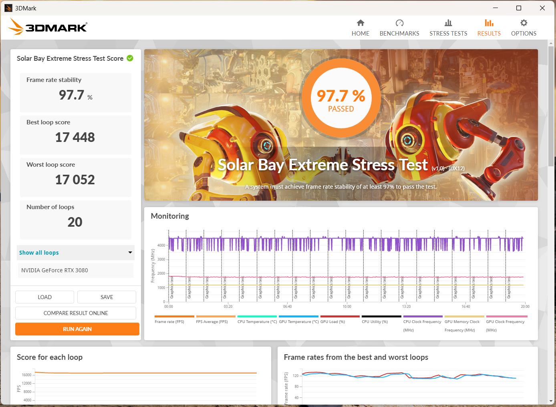Open the HOME tab
556x407 pixels.
click(x=361, y=28)
